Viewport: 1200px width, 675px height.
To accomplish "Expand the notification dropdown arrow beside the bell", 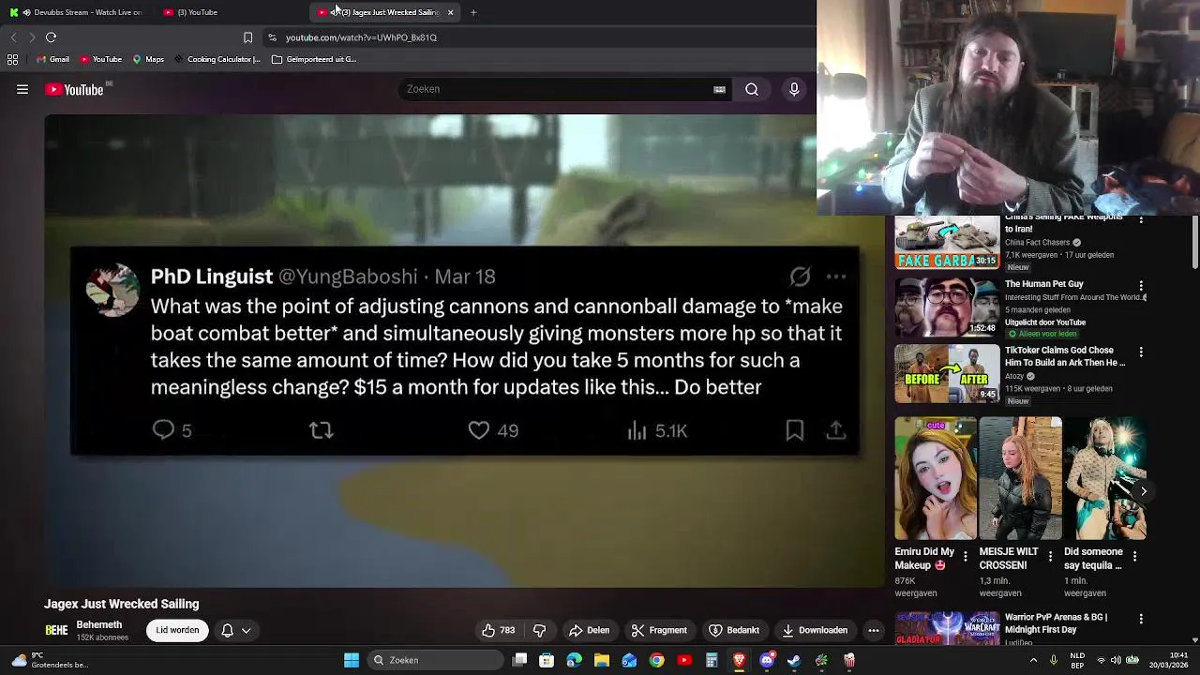I will [x=247, y=630].
